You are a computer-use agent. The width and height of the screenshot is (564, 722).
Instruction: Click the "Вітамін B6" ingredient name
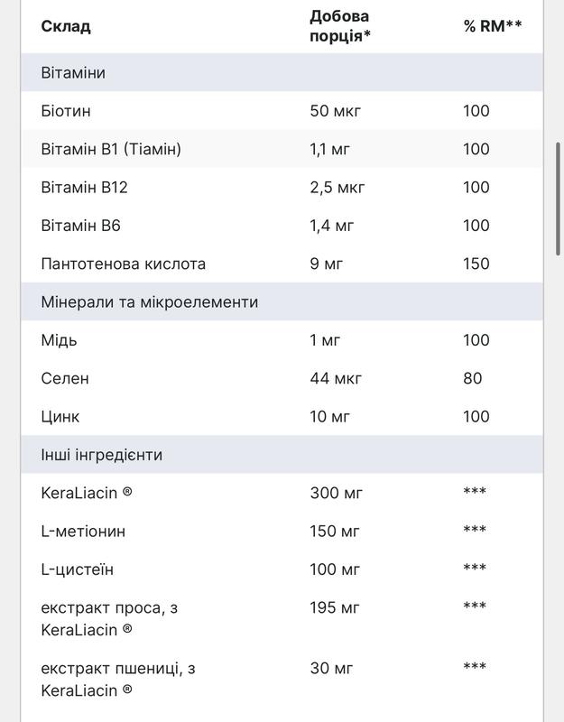point(80,226)
